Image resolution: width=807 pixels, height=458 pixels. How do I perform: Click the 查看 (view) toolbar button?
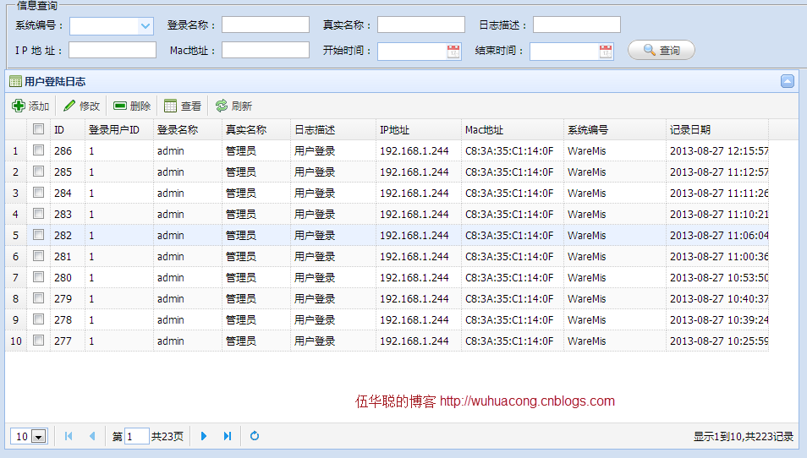click(x=183, y=106)
